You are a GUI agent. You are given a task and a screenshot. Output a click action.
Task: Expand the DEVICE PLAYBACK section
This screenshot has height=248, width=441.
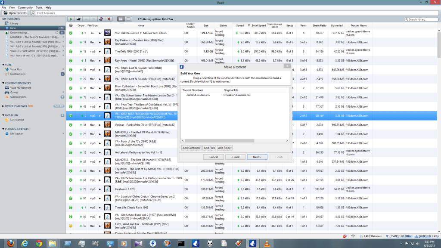click(x=3, y=106)
